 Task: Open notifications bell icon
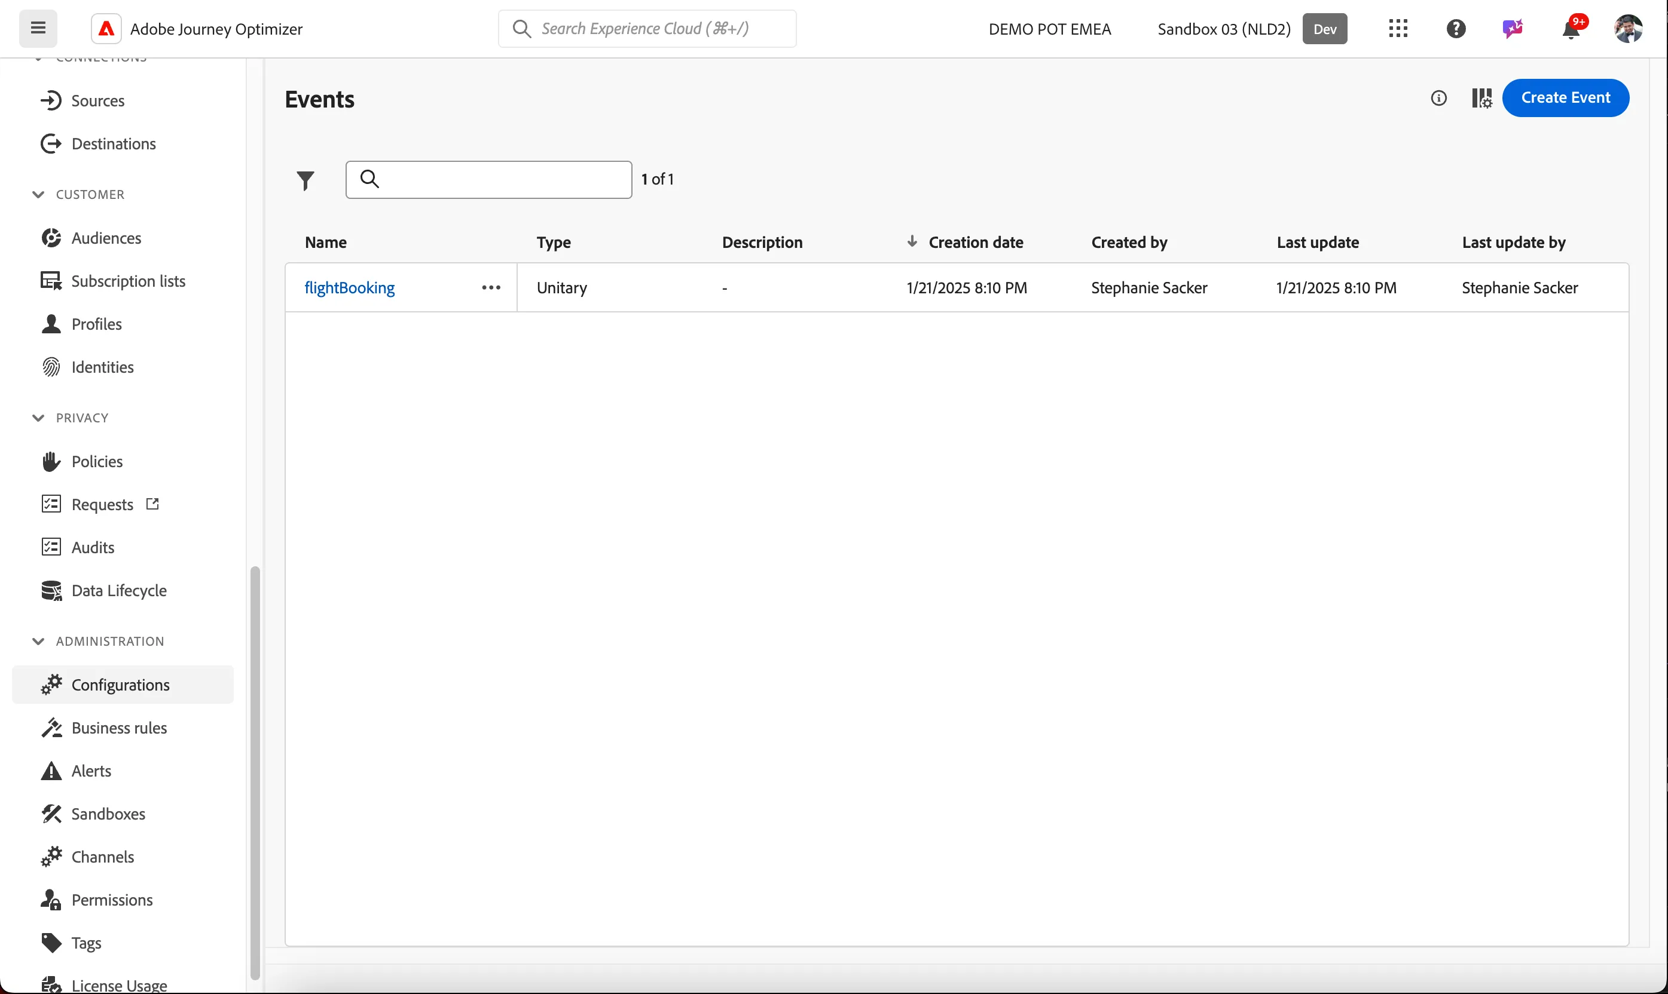(x=1572, y=28)
